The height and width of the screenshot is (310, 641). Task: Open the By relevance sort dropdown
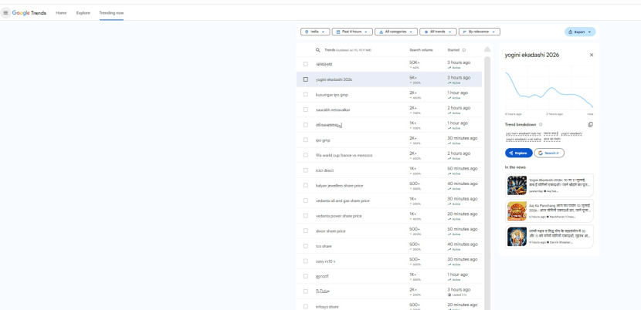click(x=479, y=32)
